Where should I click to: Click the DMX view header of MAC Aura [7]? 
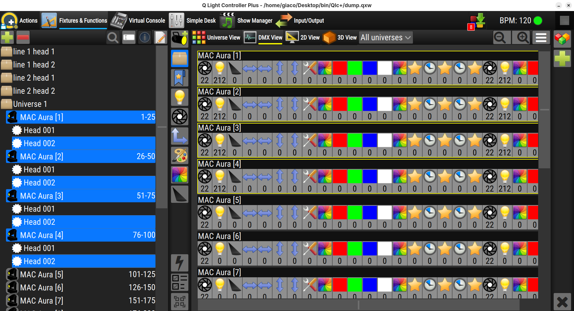[x=368, y=272]
